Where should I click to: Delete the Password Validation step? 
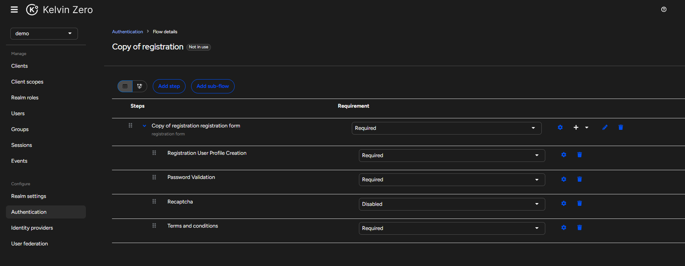tap(579, 179)
